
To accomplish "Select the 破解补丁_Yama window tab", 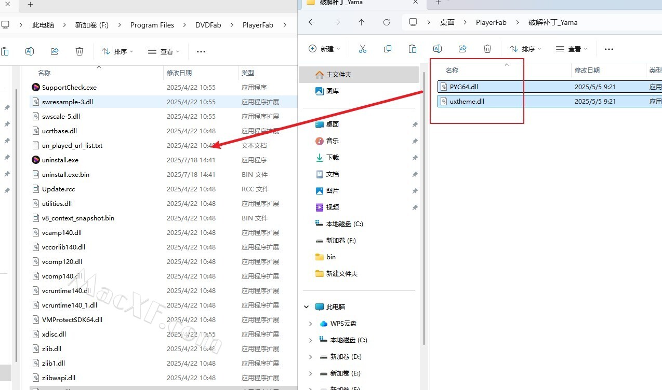I will 363,3.
